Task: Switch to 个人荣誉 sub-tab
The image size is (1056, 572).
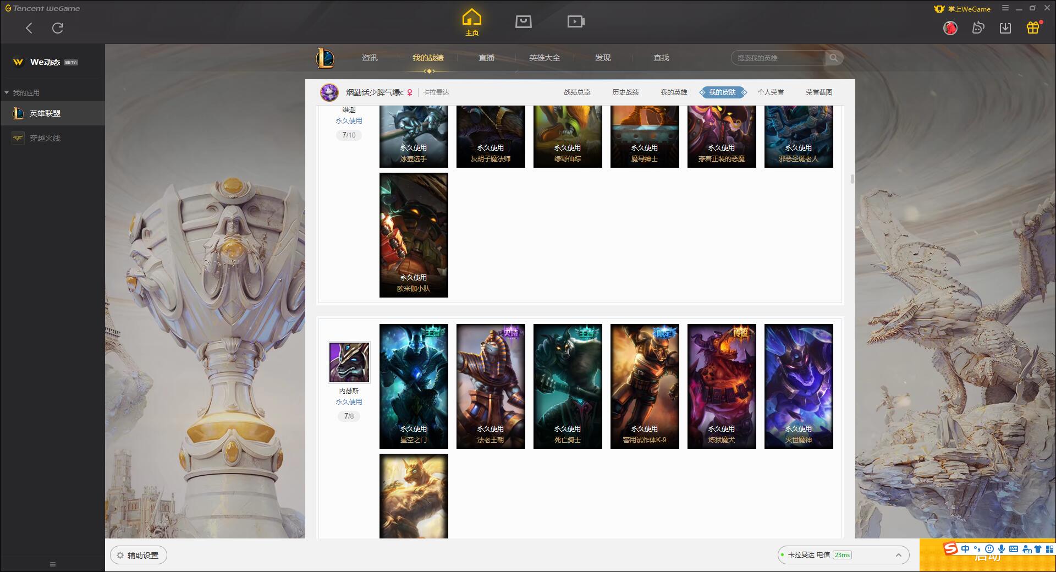Action: click(771, 92)
